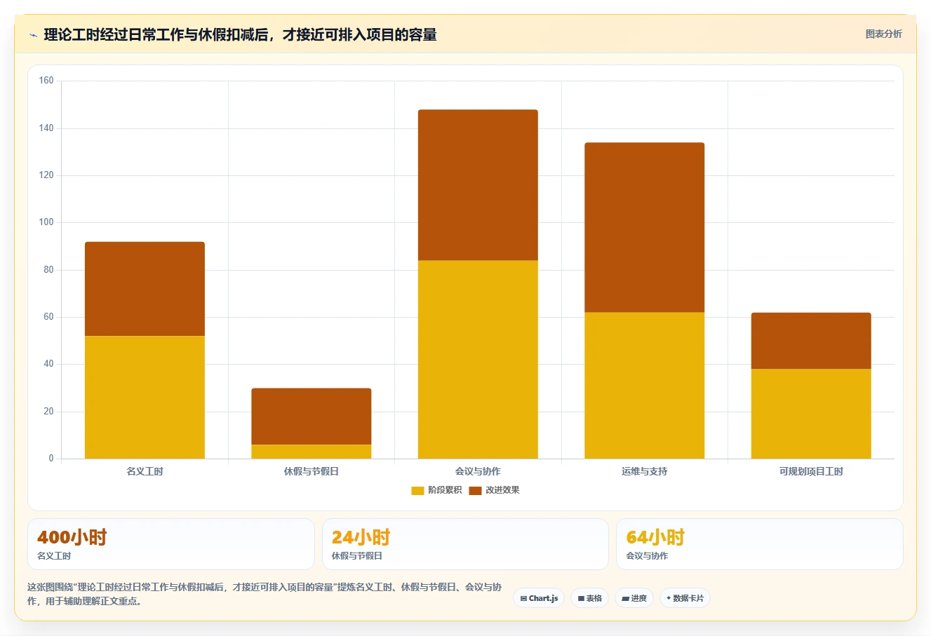Toggle the 改进效果 legend swatch
Viewport: 931px width, 636px height.
pyautogui.click(x=475, y=491)
